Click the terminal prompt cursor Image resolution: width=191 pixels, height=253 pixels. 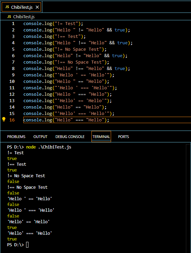pyautogui.click(x=27, y=245)
